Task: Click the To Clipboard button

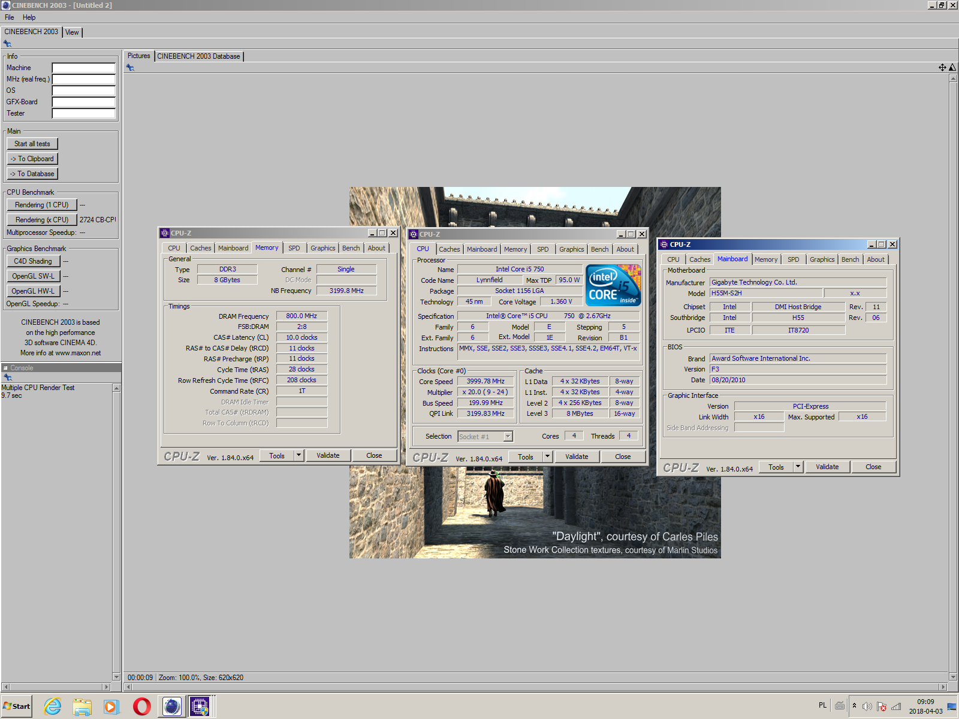Action: click(x=32, y=159)
